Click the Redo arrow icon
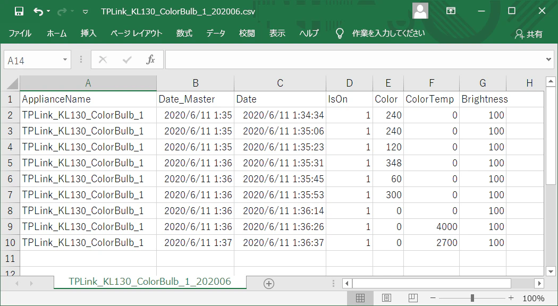558x306 pixels. pyautogui.click(x=62, y=11)
